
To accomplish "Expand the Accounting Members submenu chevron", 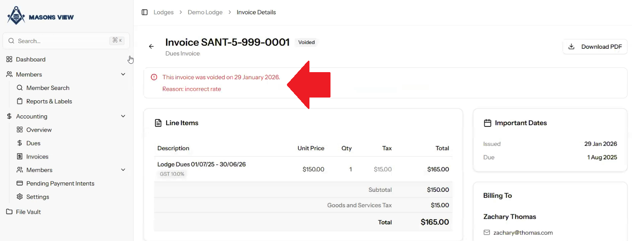I will 123,170.
